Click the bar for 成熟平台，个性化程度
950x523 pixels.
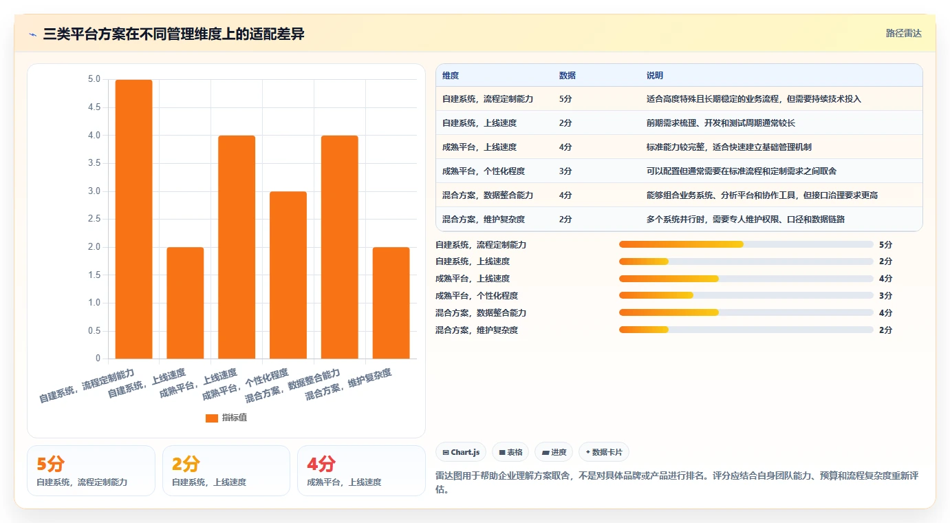coord(288,275)
